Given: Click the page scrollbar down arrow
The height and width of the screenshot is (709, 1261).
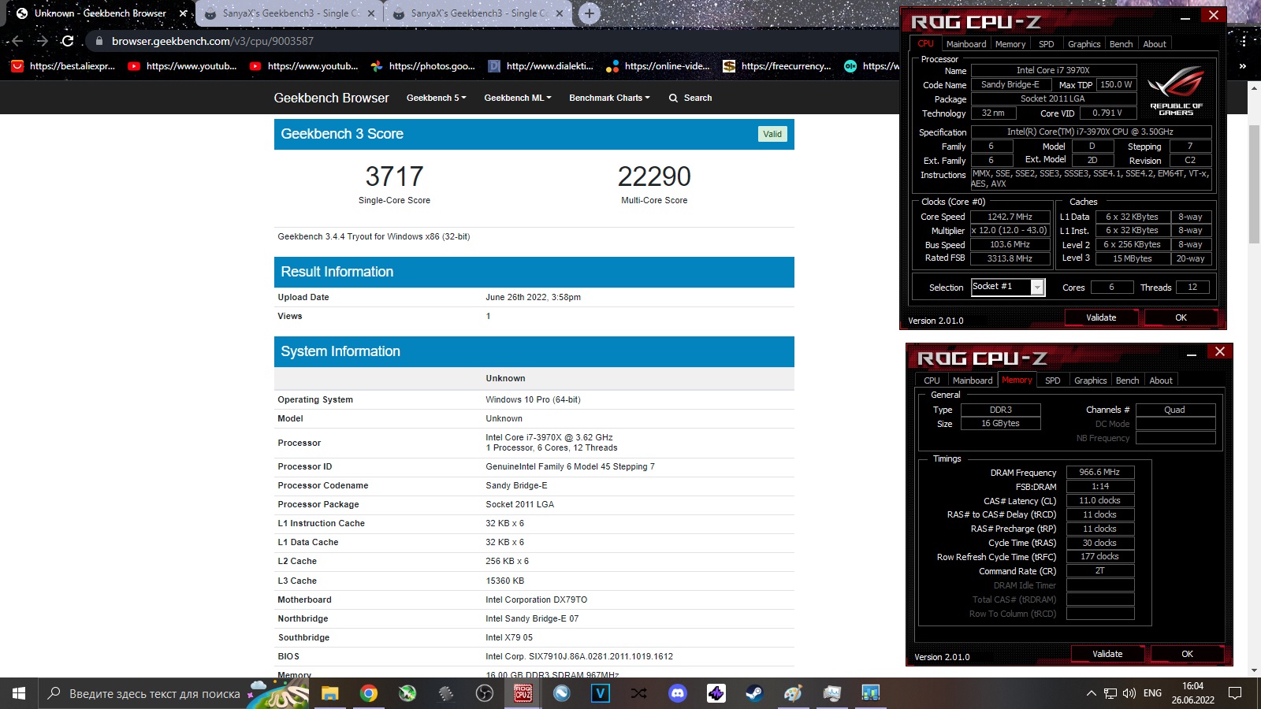Looking at the screenshot, I should pyautogui.click(x=1254, y=670).
